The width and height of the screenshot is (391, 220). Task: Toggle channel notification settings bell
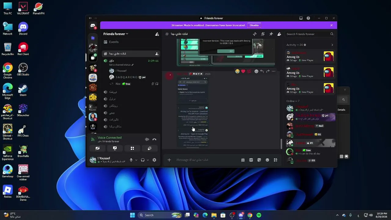(x=263, y=34)
